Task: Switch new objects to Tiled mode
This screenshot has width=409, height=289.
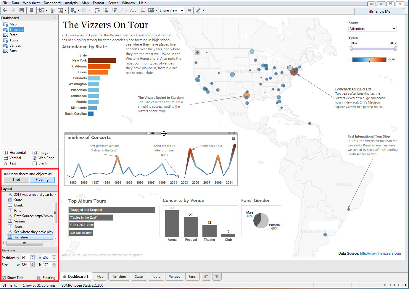Action: 16,180
